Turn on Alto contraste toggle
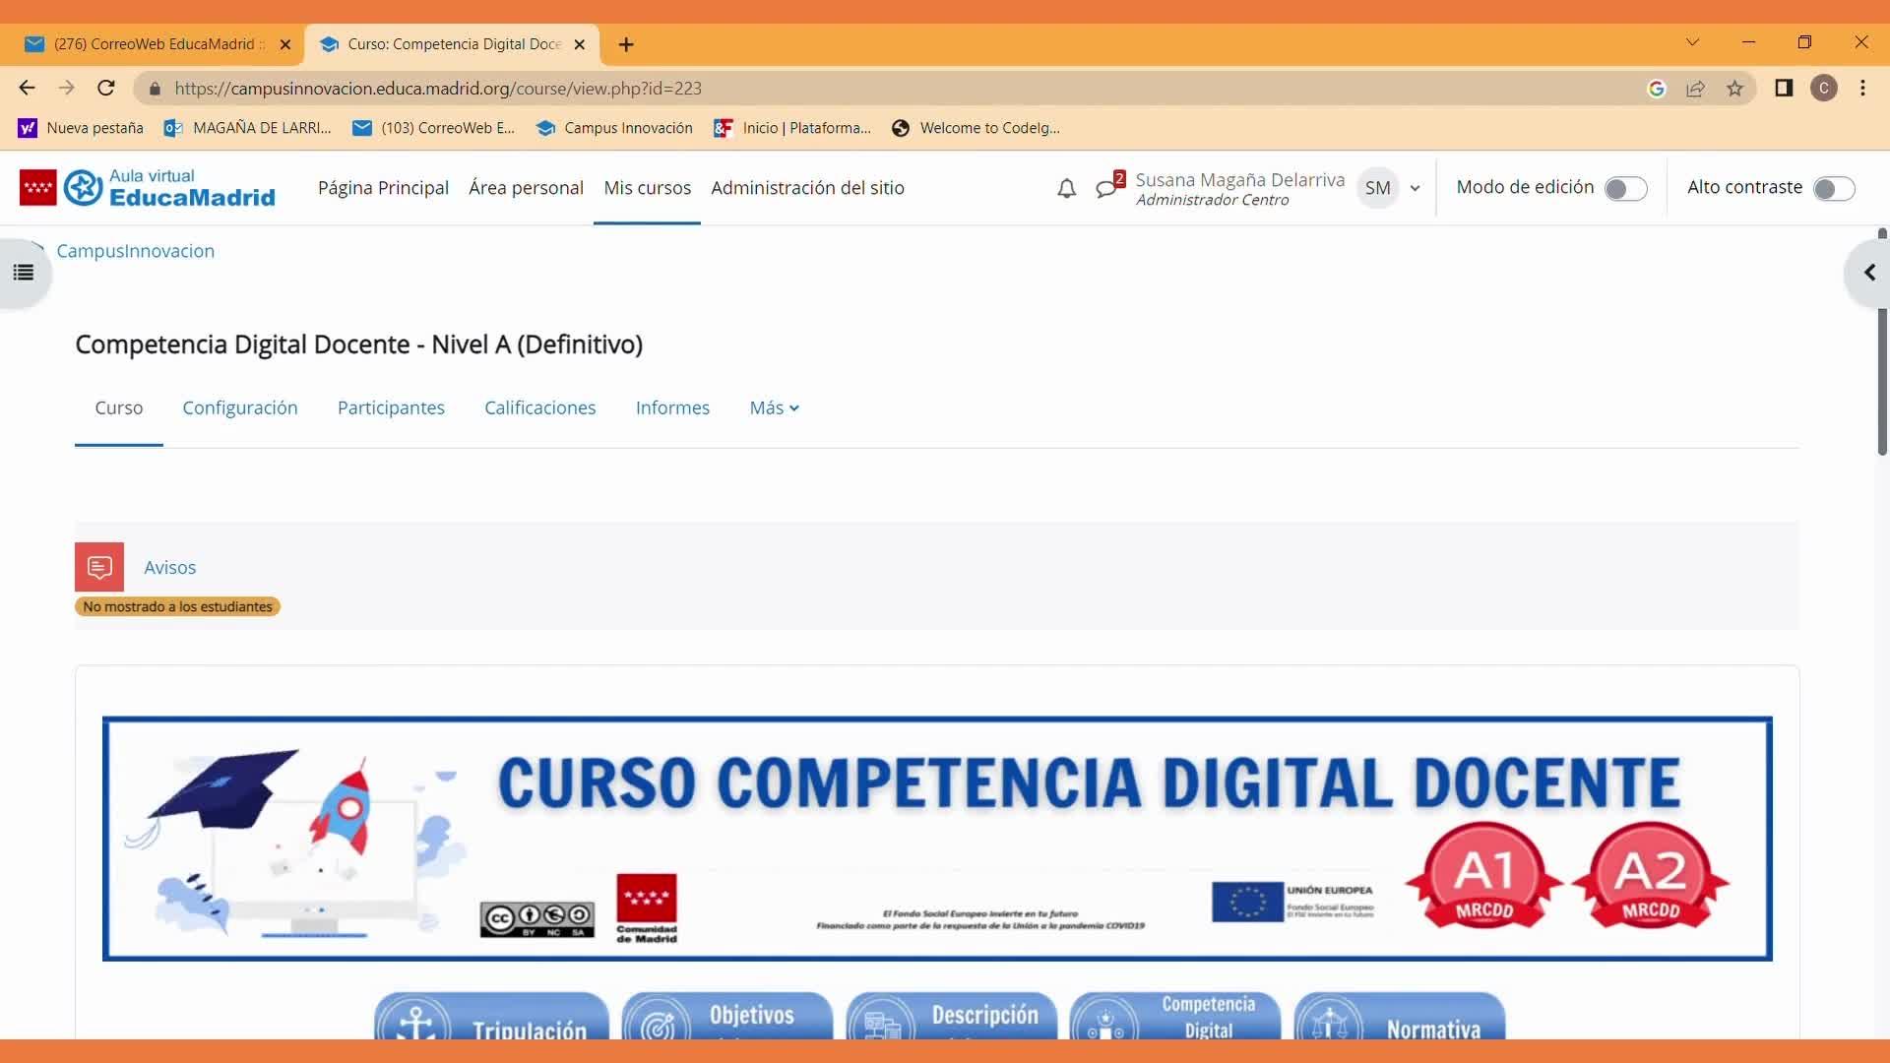The image size is (1890, 1063). (x=1834, y=188)
